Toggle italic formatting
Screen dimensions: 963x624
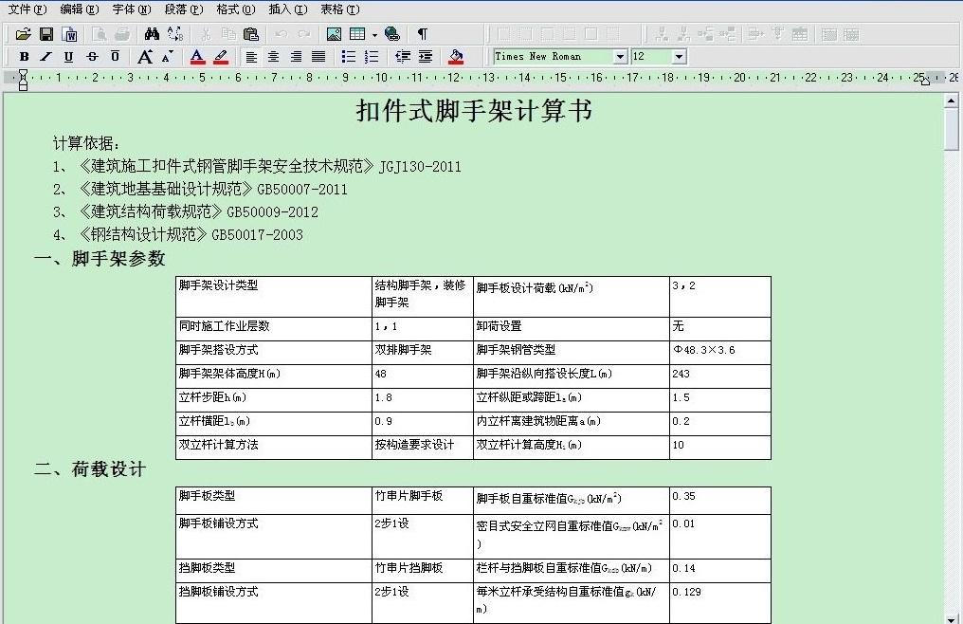[x=45, y=57]
